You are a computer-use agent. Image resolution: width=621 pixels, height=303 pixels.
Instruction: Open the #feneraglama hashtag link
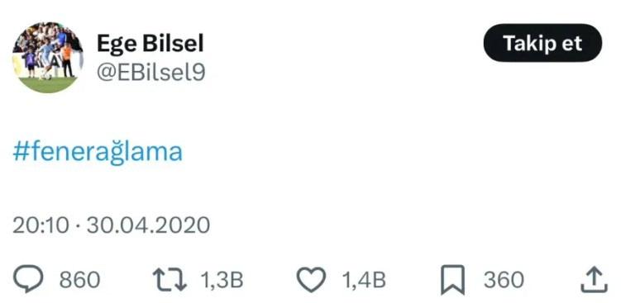[98, 152]
